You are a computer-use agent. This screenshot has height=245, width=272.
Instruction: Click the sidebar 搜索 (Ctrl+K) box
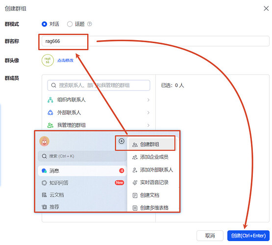pos(82,156)
